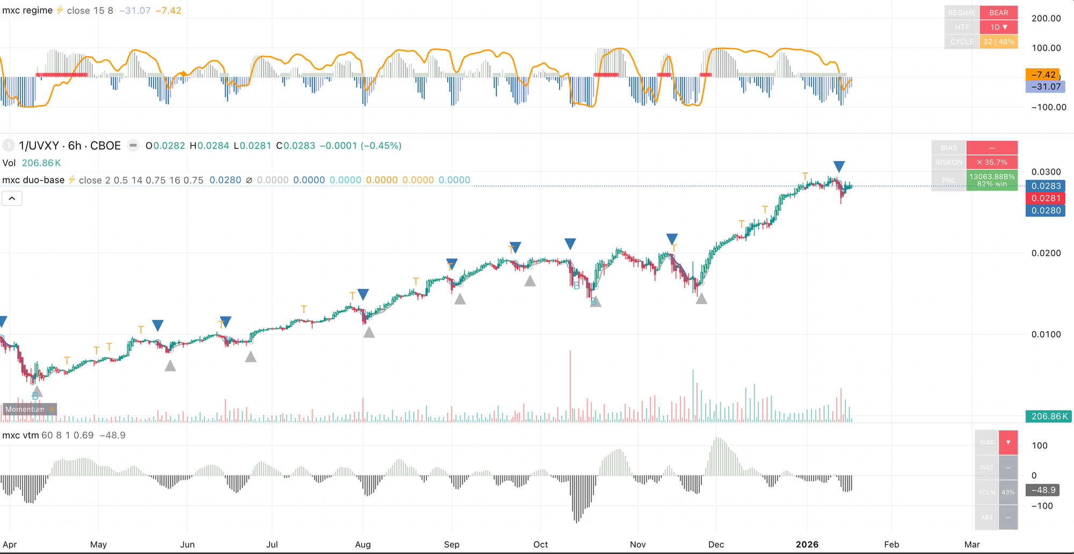Image resolution: width=1074 pixels, height=554 pixels.
Task: Click the RISKON 35.7% cell
Action: coord(991,162)
